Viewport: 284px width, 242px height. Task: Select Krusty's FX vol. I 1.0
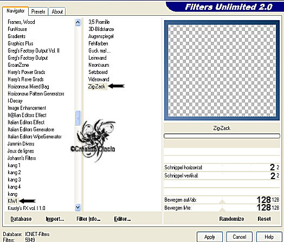pyautogui.click(x=26, y=208)
